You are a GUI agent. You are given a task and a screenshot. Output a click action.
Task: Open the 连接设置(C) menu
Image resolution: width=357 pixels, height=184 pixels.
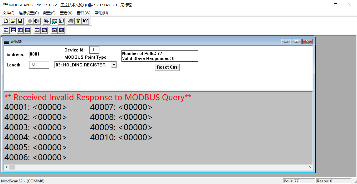29,13
